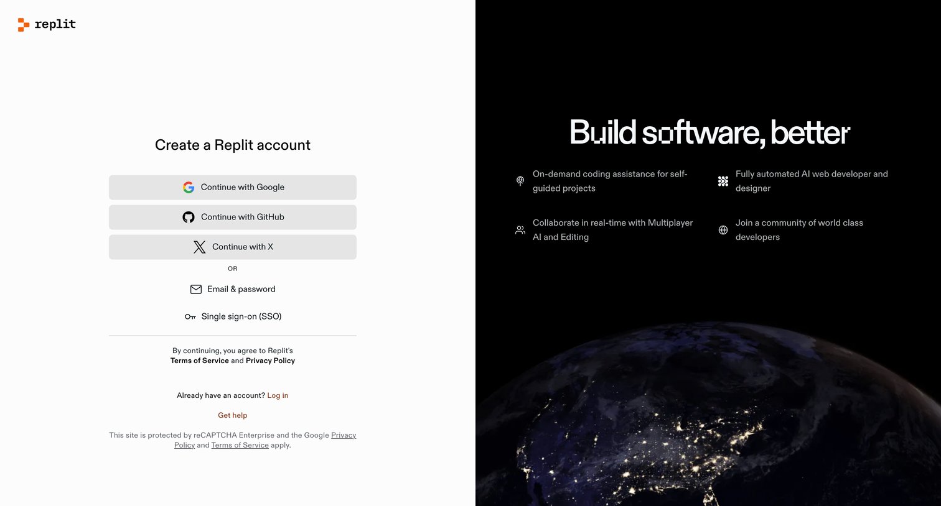941x506 pixels.
Task: Open Replit's Terms of Service
Action: coord(200,361)
